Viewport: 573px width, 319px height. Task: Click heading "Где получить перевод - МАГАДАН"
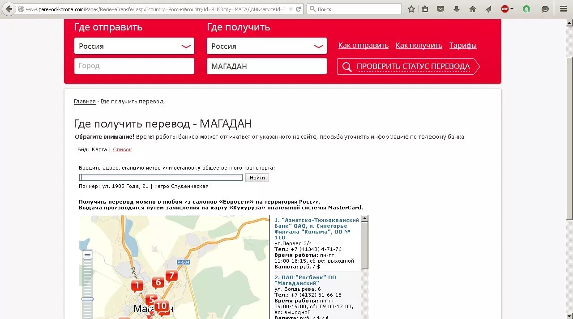click(x=163, y=124)
